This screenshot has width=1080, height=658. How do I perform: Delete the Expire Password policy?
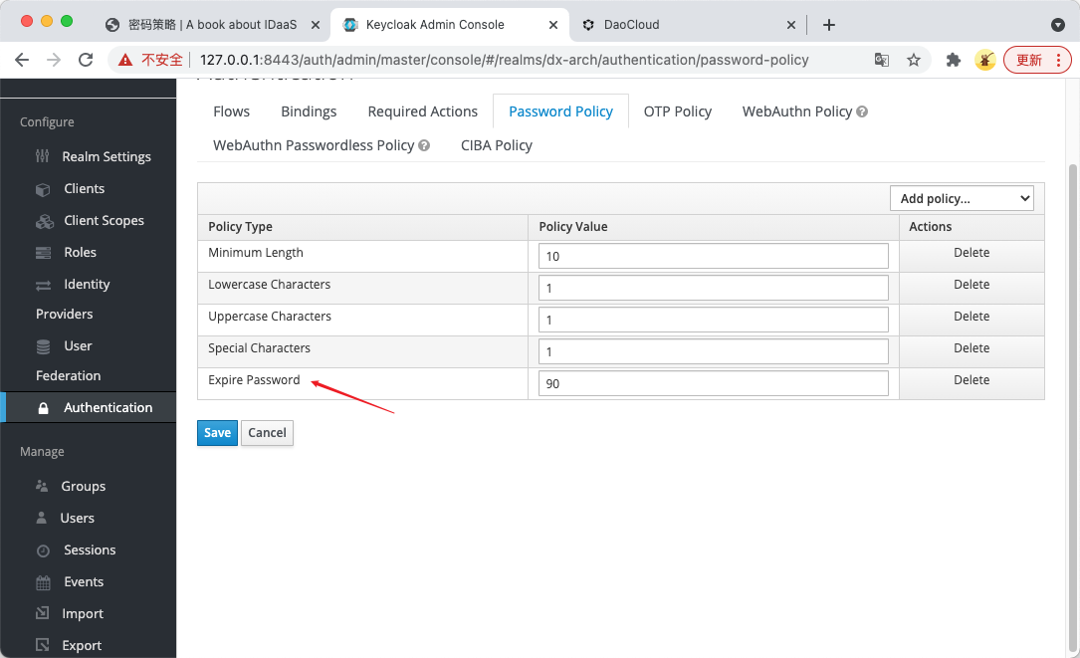click(x=972, y=379)
